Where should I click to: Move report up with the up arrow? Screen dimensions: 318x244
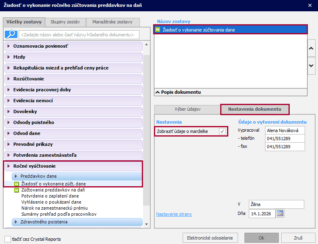tap(311, 48)
